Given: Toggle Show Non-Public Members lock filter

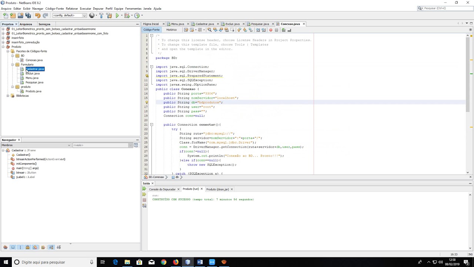Looking at the screenshot, I should tap(27, 247).
